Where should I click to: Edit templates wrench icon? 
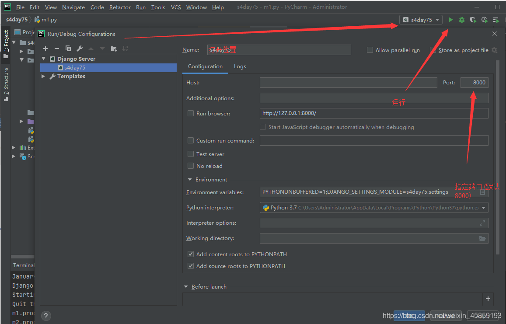coord(80,49)
